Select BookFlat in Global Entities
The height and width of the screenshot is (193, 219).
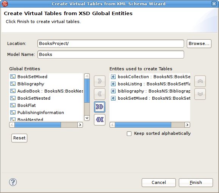(27, 105)
